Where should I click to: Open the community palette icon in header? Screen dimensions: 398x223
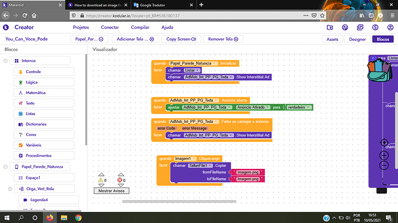tap(345, 28)
